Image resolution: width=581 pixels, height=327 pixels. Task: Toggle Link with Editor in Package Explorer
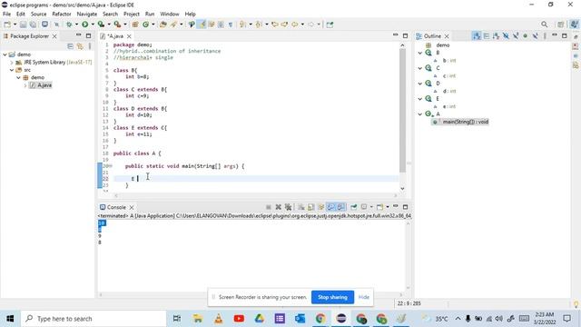tap(80, 46)
